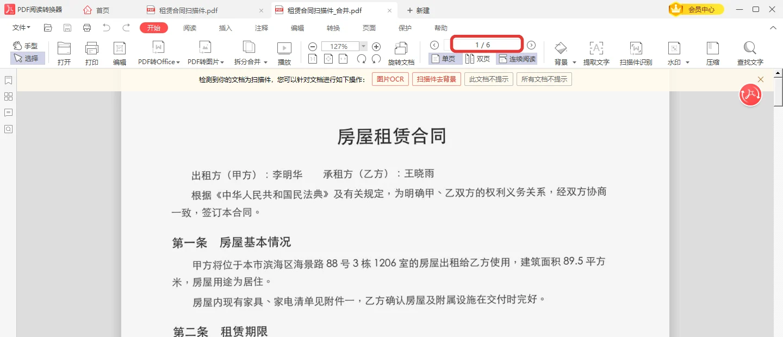Click 此文档不提示 button
This screenshot has width=783, height=337.
[x=489, y=79]
